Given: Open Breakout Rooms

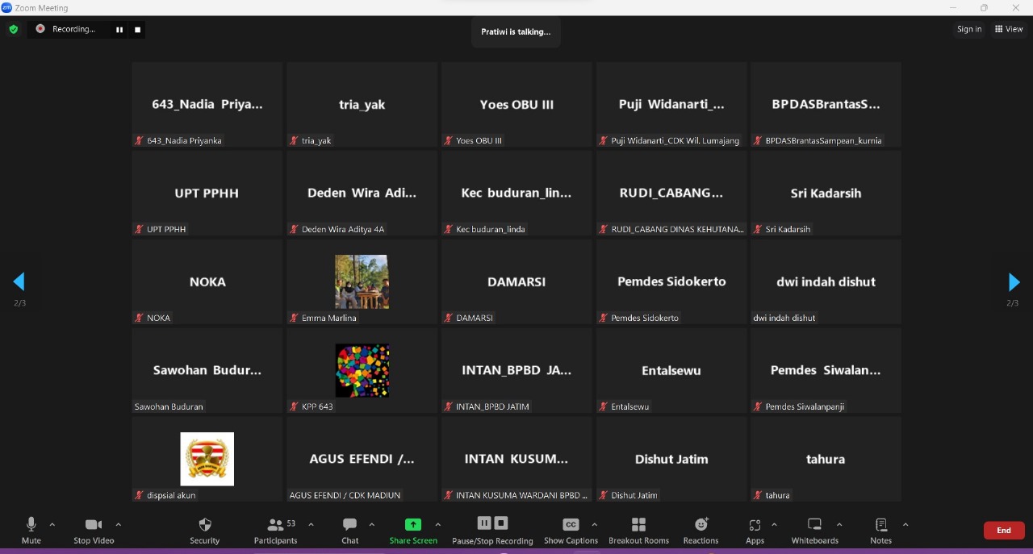Looking at the screenshot, I should [x=638, y=525].
